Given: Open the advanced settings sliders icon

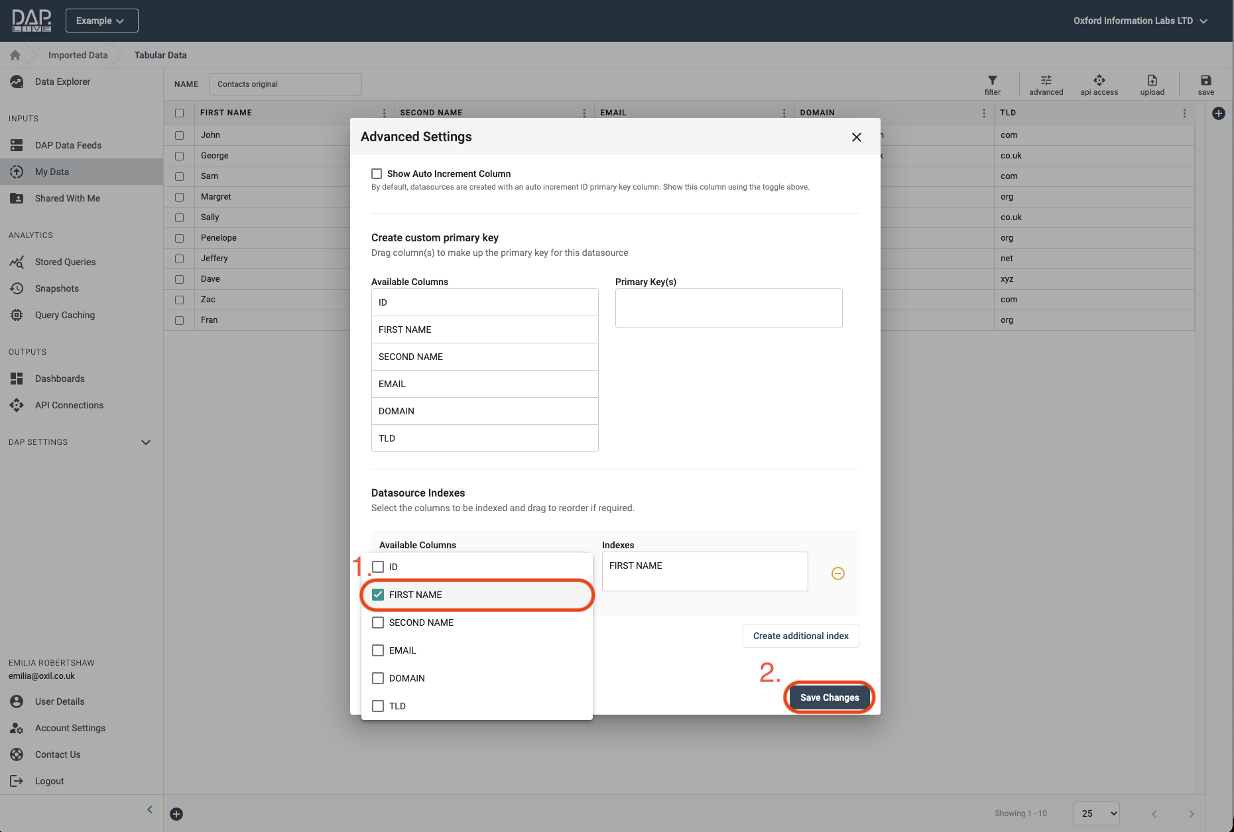Looking at the screenshot, I should (1046, 81).
